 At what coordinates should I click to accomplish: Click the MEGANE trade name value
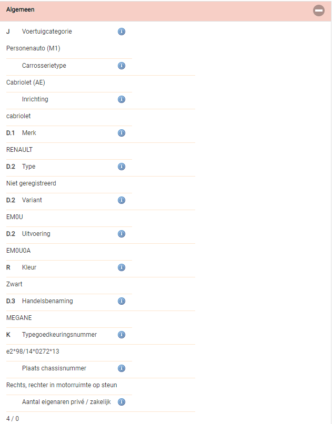(x=19, y=318)
